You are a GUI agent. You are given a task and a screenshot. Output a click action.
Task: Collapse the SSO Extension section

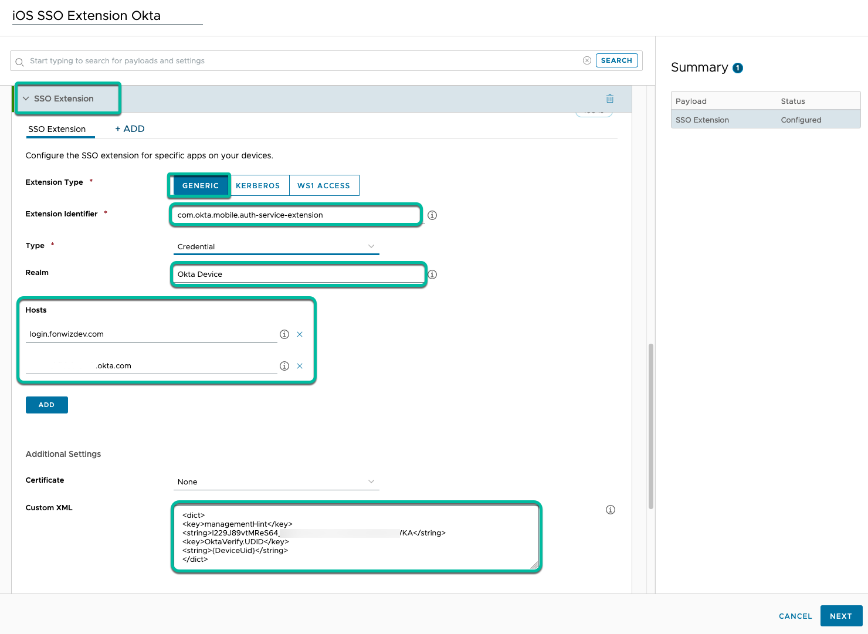click(26, 99)
